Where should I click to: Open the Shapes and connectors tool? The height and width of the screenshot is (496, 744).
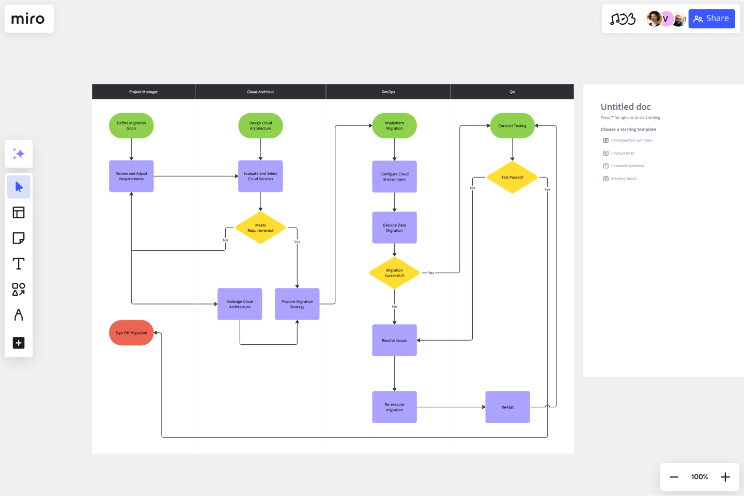pos(19,290)
